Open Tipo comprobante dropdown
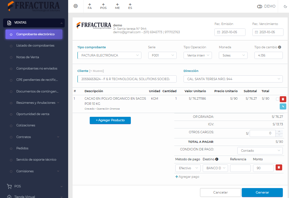The width and height of the screenshot is (289, 198). tap(110, 55)
